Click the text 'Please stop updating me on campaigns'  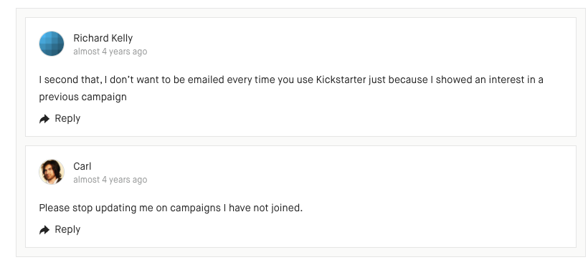(130, 208)
